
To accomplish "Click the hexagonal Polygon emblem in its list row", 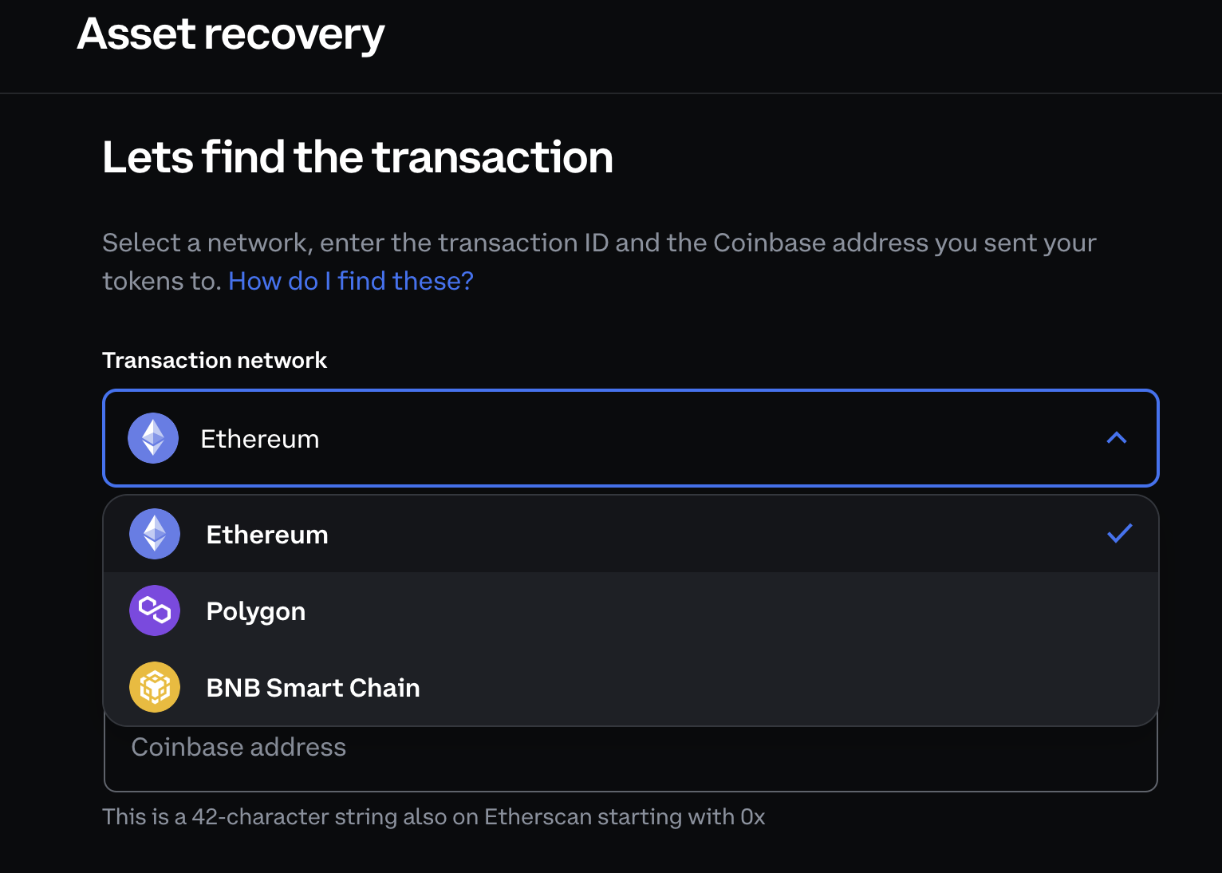I will point(155,610).
